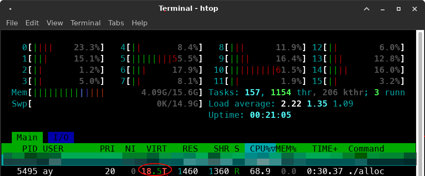Click CPU 13 meter at 12.8%
The image size is (425, 176).
click(x=359, y=59)
